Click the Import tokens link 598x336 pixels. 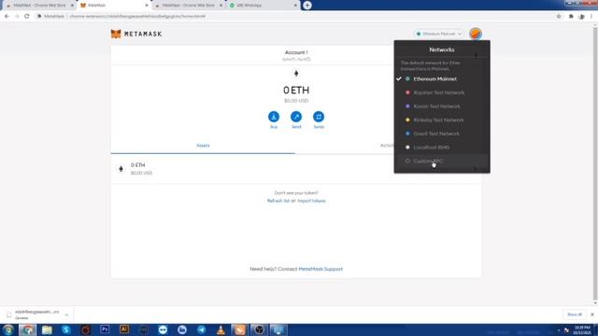[x=311, y=201]
